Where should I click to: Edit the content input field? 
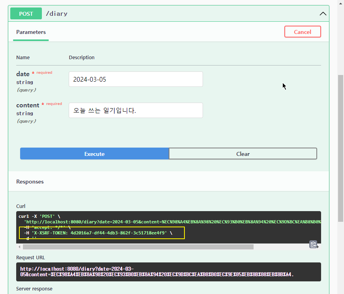coord(136,110)
